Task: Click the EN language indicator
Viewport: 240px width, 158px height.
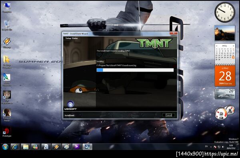Action: (206, 146)
